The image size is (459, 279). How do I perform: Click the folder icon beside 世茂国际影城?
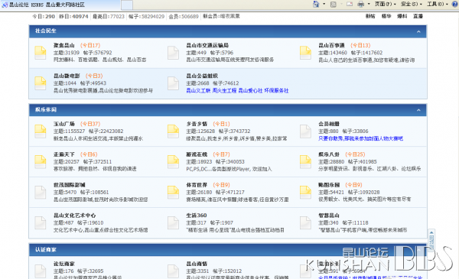[40, 193]
